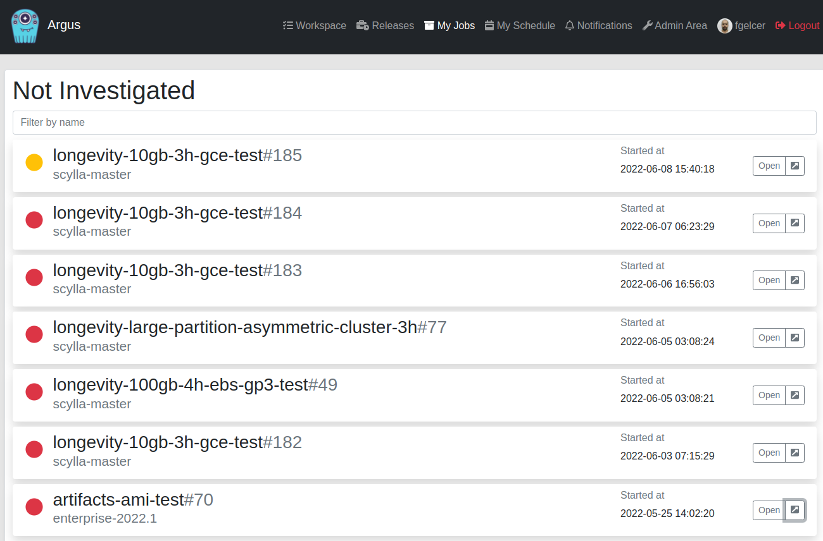Viewport: 823px width, 541px height.
Task: Click the yellow status swatch on run #185
Action: (34, 162)
